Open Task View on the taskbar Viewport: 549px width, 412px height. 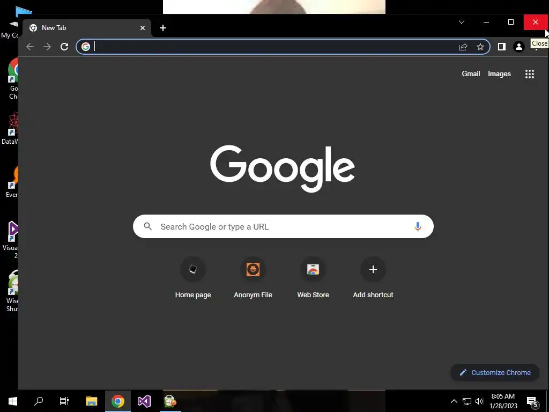tap(64, 401)
